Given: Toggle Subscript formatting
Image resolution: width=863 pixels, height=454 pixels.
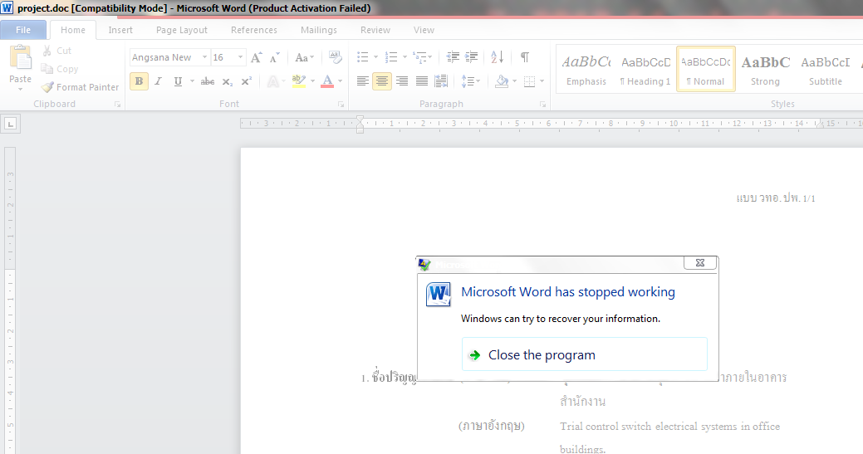Looking at the screenshot, I should (228, 81).
